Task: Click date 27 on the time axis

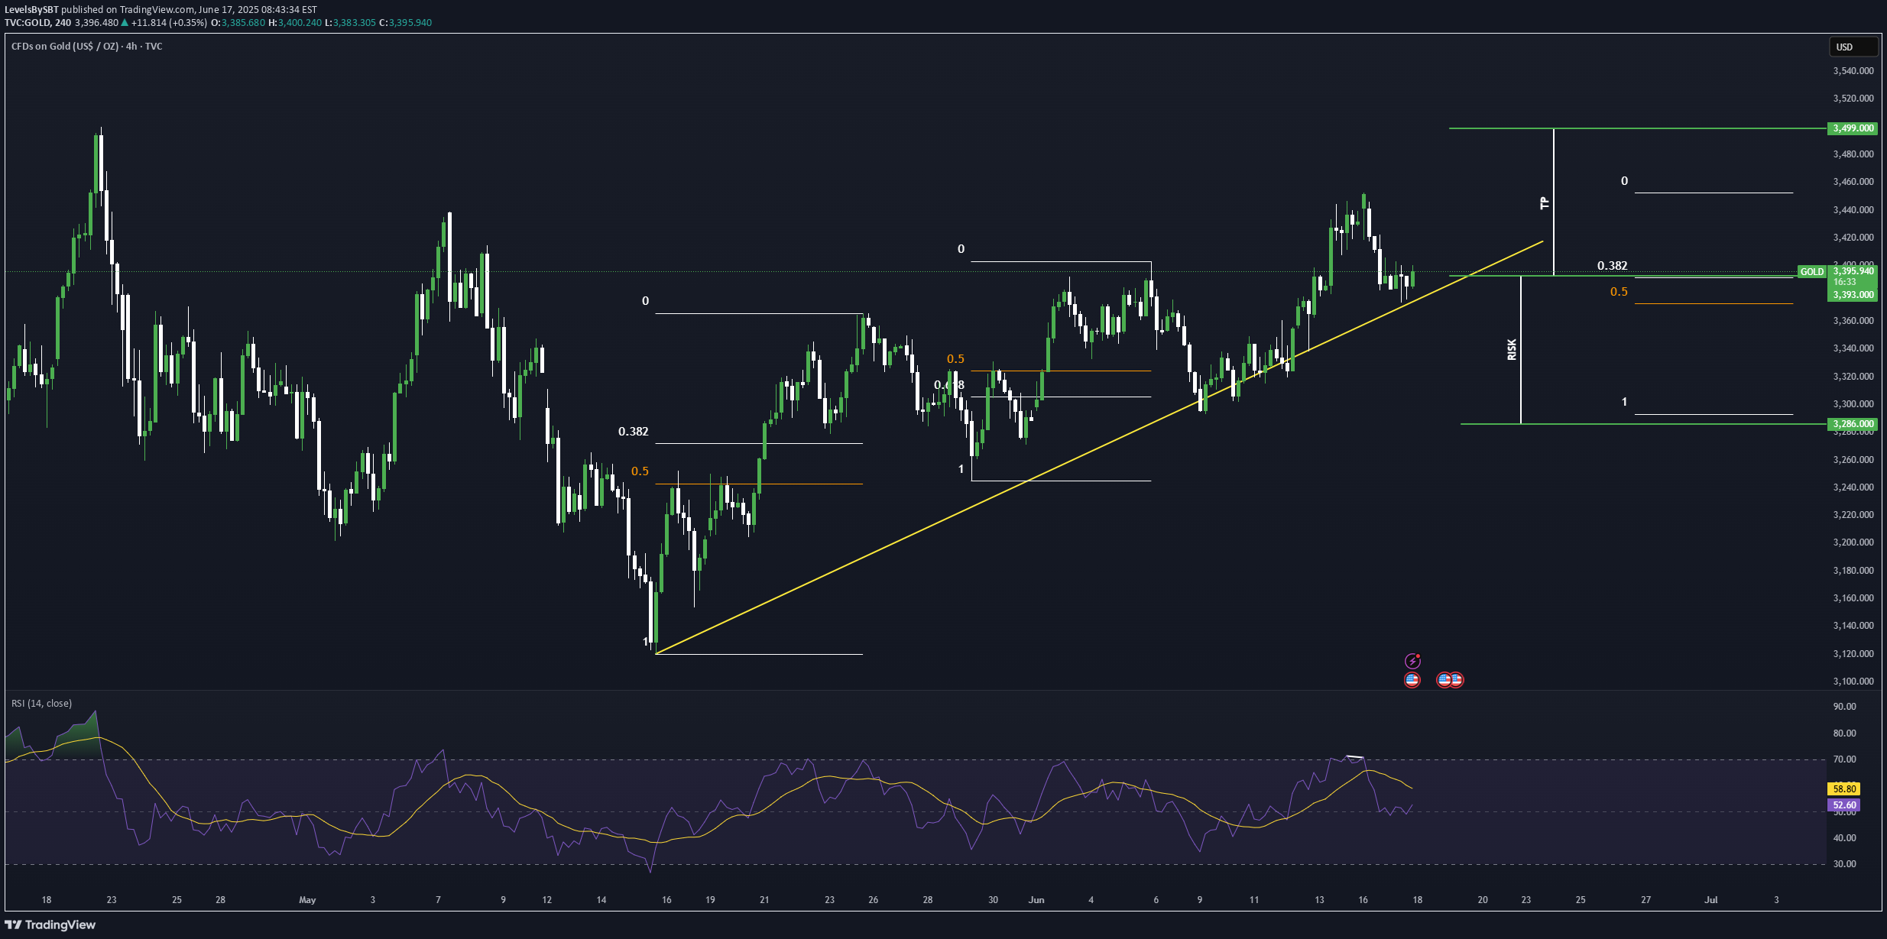Action: click(1646, 900)
